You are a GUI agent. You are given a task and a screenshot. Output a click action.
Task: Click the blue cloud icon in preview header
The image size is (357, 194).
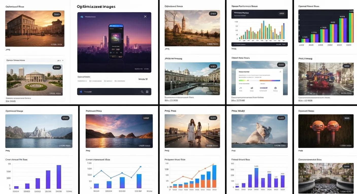tap(82, 17)
